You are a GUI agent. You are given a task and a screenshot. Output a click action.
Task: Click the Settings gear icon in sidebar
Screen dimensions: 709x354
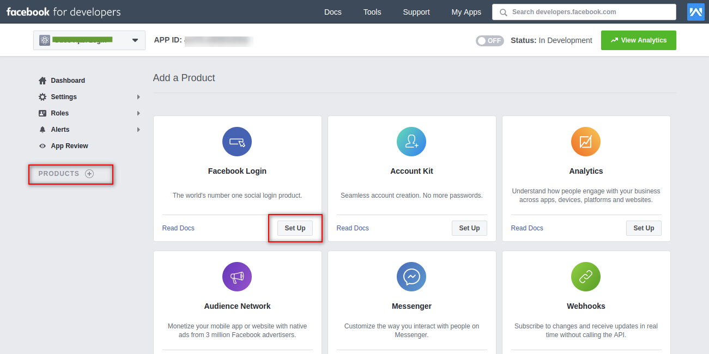(x=43, y=97)
